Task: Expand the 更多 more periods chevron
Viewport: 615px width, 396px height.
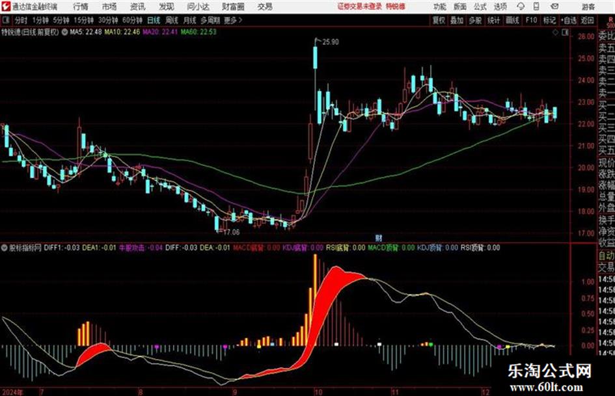Action: tap(233, 20)
